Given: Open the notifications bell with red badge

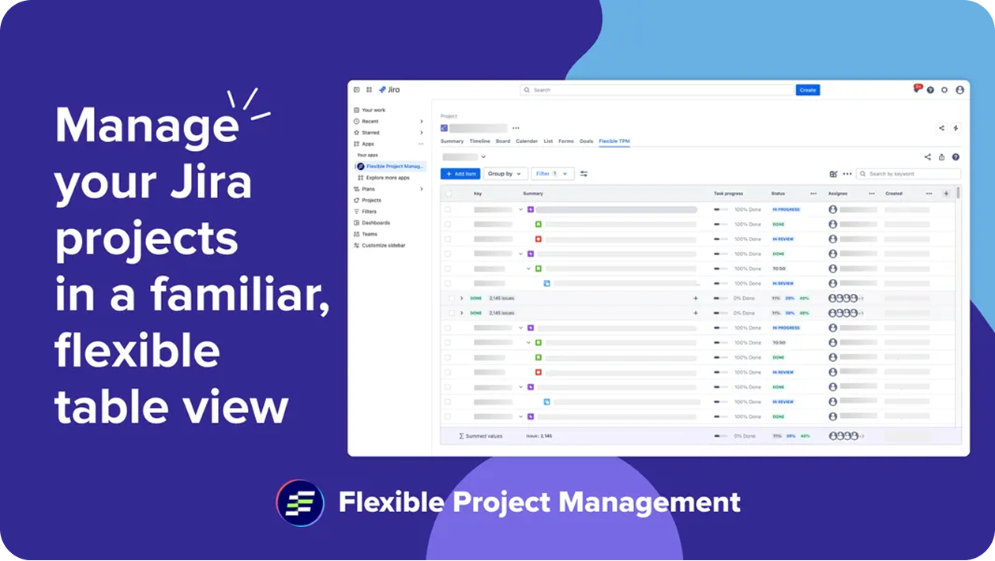Looking at the screenshot, I should (917, 89).
